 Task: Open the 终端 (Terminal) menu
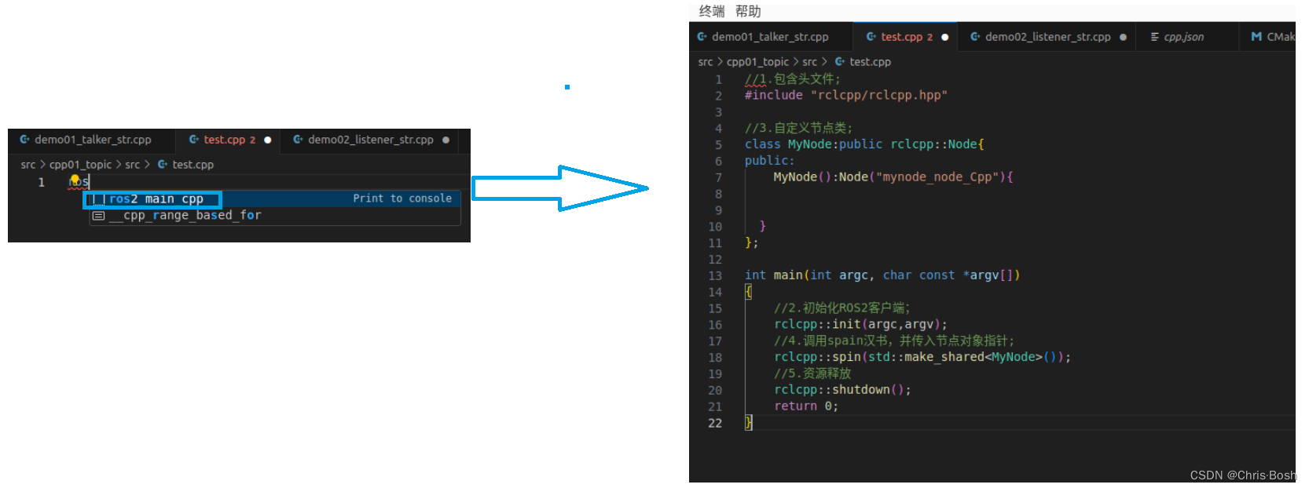tap(712, 11)
